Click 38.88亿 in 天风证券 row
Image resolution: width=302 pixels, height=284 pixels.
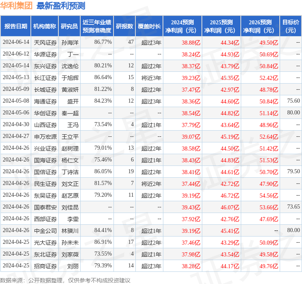tap(191, 43)
